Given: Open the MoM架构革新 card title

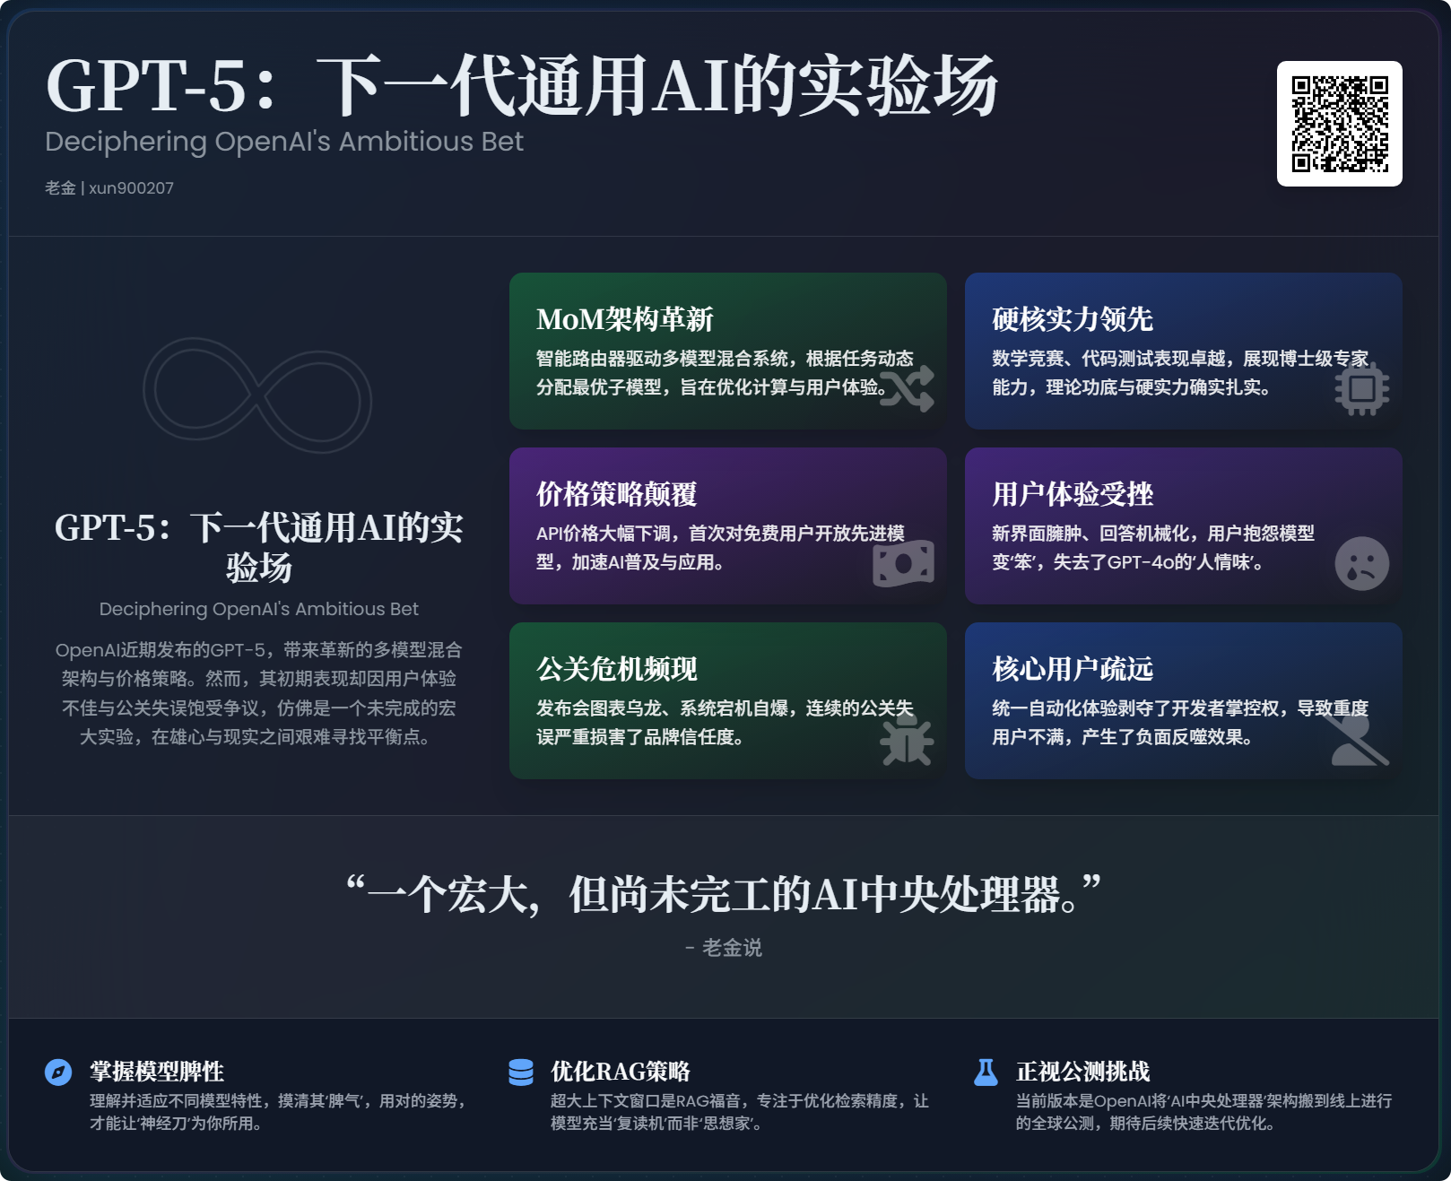Looking at the screenshot, I should (624, 319).
